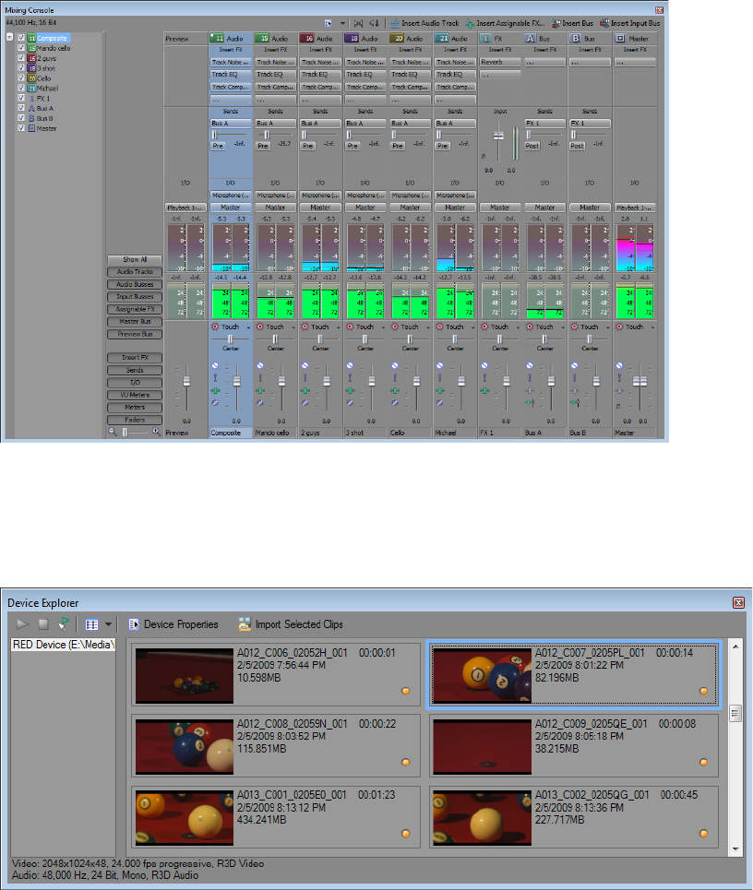Open Composite Touch automation dropdown arrow

point(248,327)
